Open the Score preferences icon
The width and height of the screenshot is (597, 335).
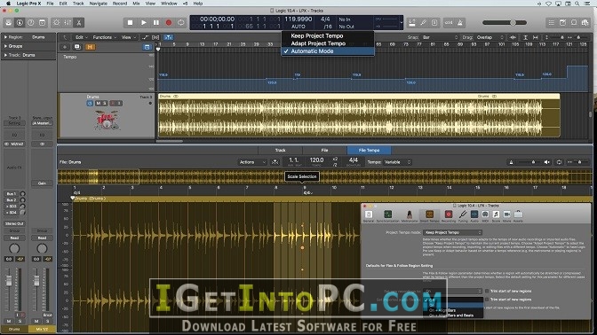tap(496, 214)
